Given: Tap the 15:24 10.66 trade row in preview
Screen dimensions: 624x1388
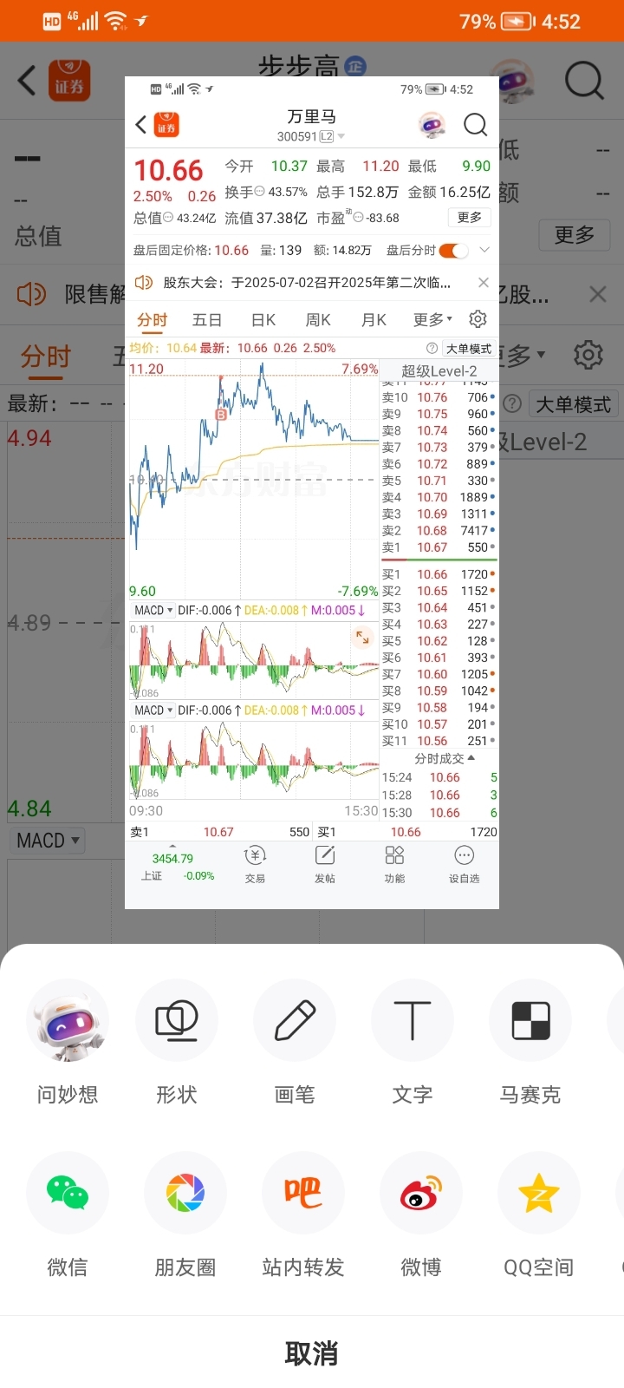Looking at the screenshot, I should pos(439,778).
